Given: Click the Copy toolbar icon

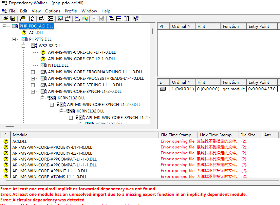Looking at the screenshot, I should (x=22, y=18).
